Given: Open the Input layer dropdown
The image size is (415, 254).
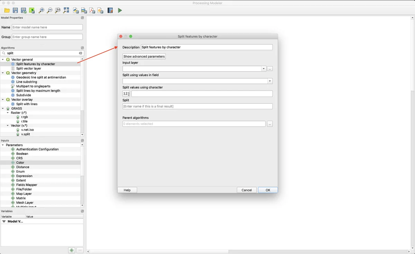Looking at the screenshot, I should pos(264,69).
